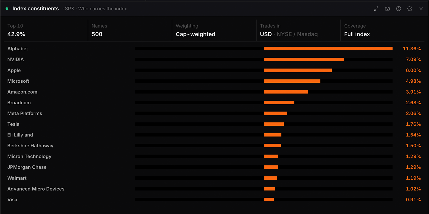The image size is (429, 214).
Task: Click the 1.54% weight value
Action: (413, 135)
